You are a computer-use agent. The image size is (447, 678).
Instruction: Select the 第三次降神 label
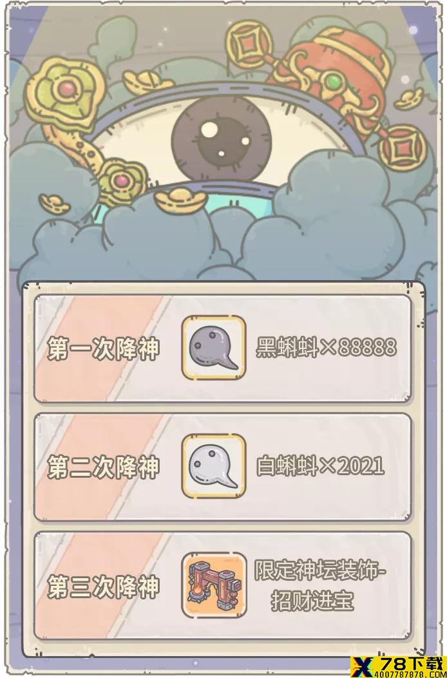tap(103, 586)
